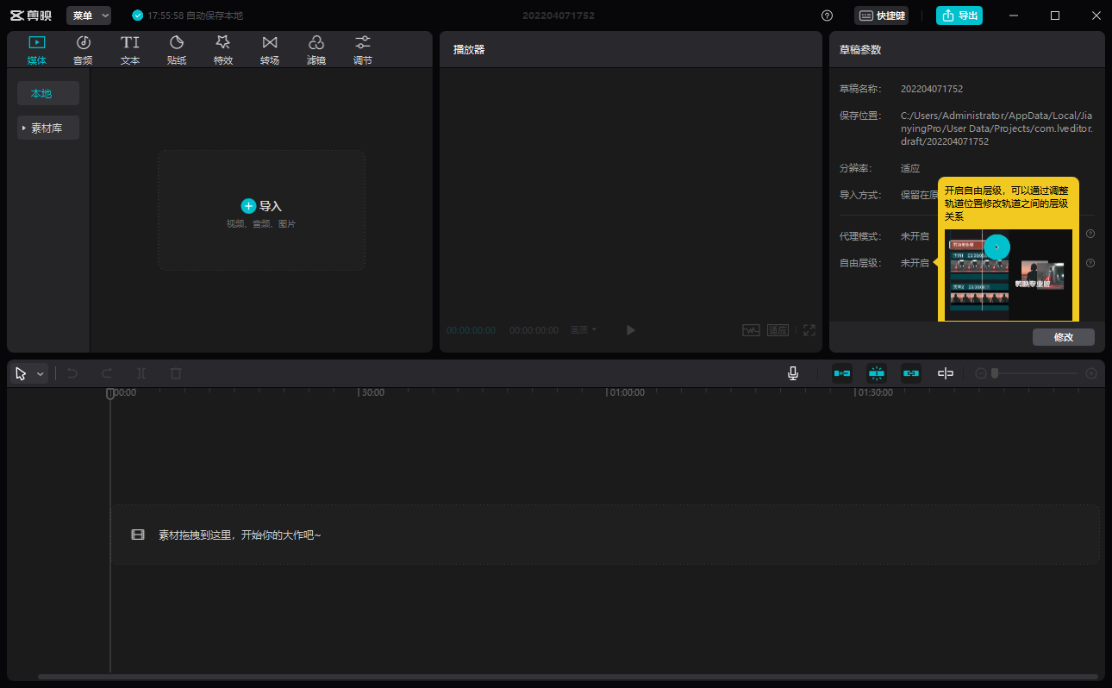
Task: Click the 代理模式 value 未开启
Action: (x=915, y=235)
